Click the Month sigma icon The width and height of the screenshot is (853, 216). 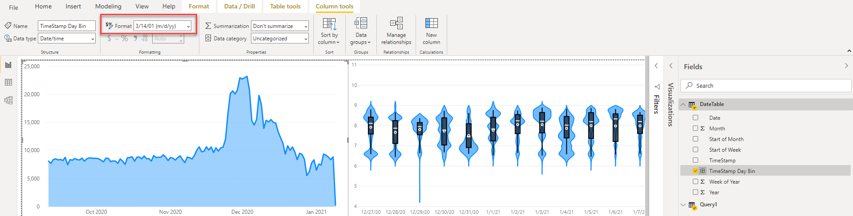pyautogui.click(x=703, y=129)
